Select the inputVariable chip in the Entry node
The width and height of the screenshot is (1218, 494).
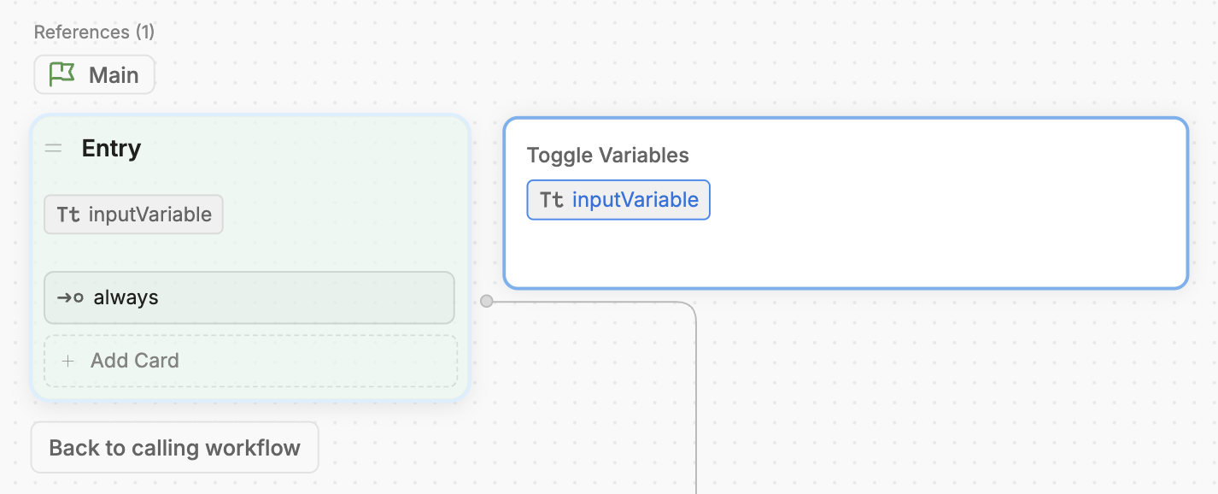pyautogui.click(x=133, y=215)
